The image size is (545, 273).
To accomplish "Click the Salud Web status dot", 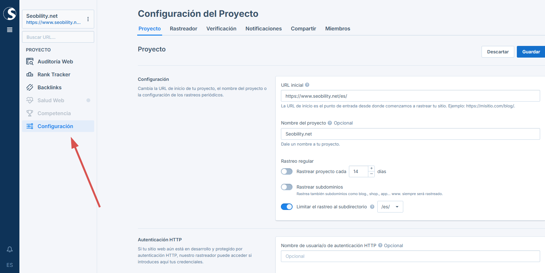I will [88, 100].
